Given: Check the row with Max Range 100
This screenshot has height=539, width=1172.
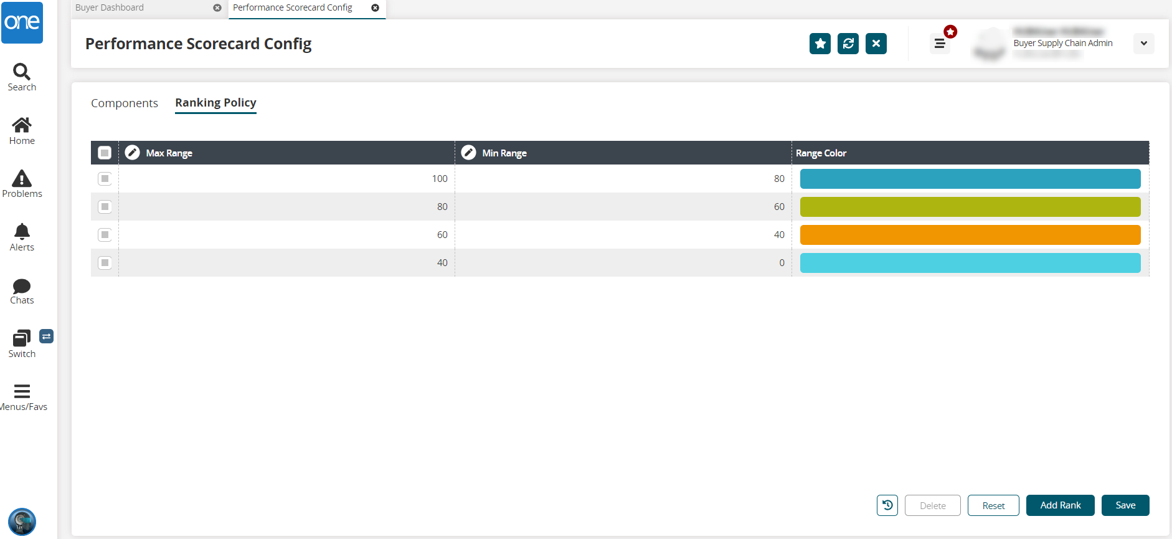Looking at the screenshot, I should (105, 179).
